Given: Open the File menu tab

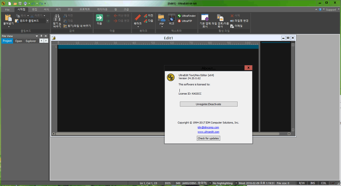Looking at the screenshot, I should click(7, 10).
